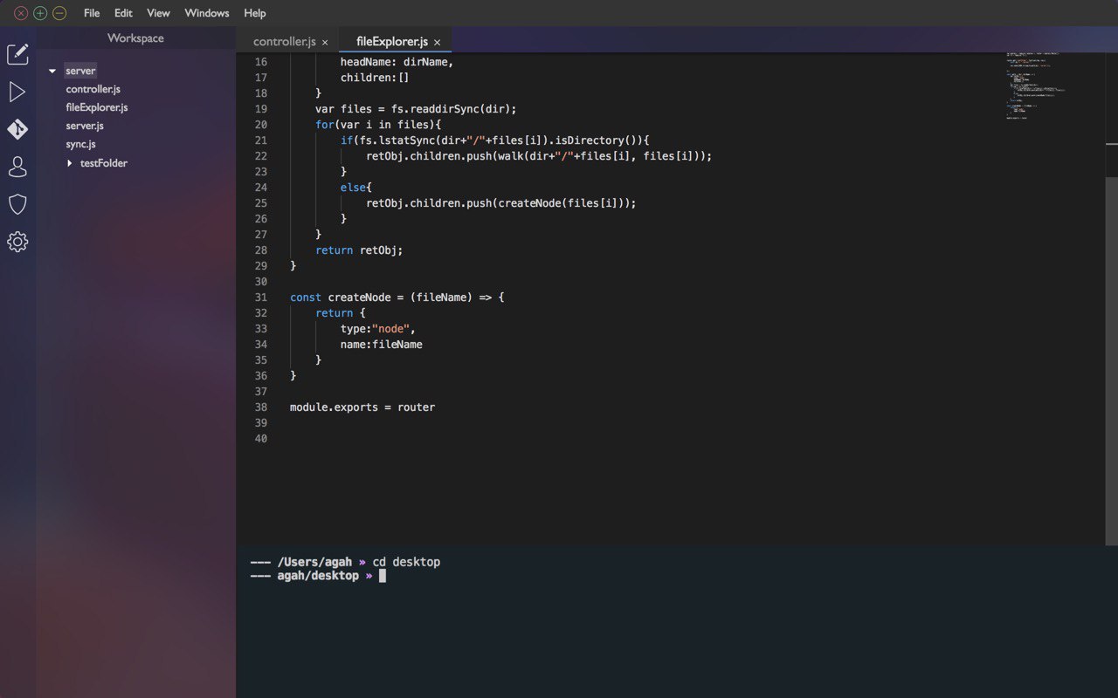This screenshot has height=698, width=1118.
Task: Close the fileExplorer.js tab
Action: click(437, 42)
